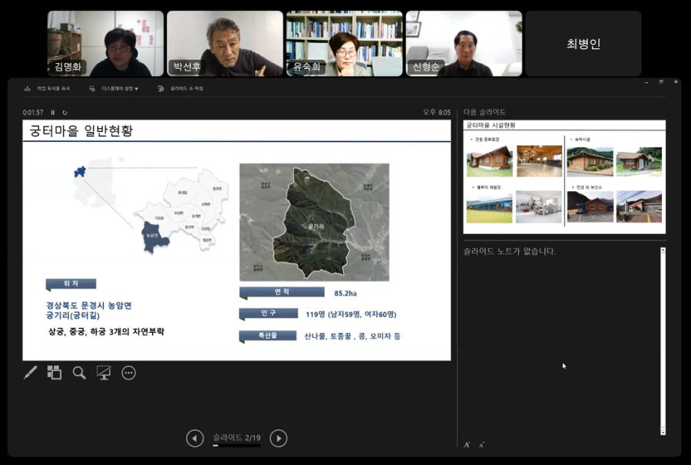Expand the 디스플레이 설정 dropdown
The height and width of the screenshot is (465, 691).
pyautogui.click(x=115, y=89)
